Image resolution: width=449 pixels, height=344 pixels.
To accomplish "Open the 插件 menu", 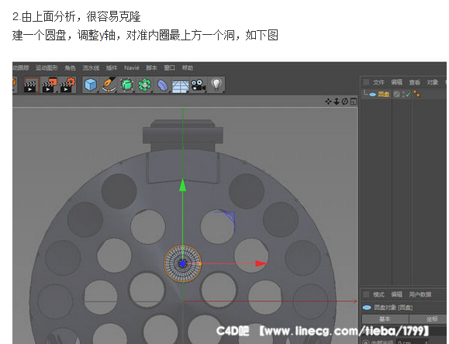I will [112, 68].
